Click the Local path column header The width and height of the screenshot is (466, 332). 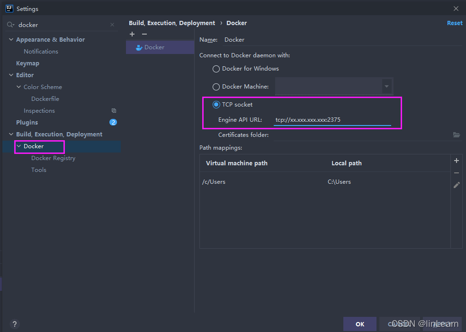[x=347, y=163]
